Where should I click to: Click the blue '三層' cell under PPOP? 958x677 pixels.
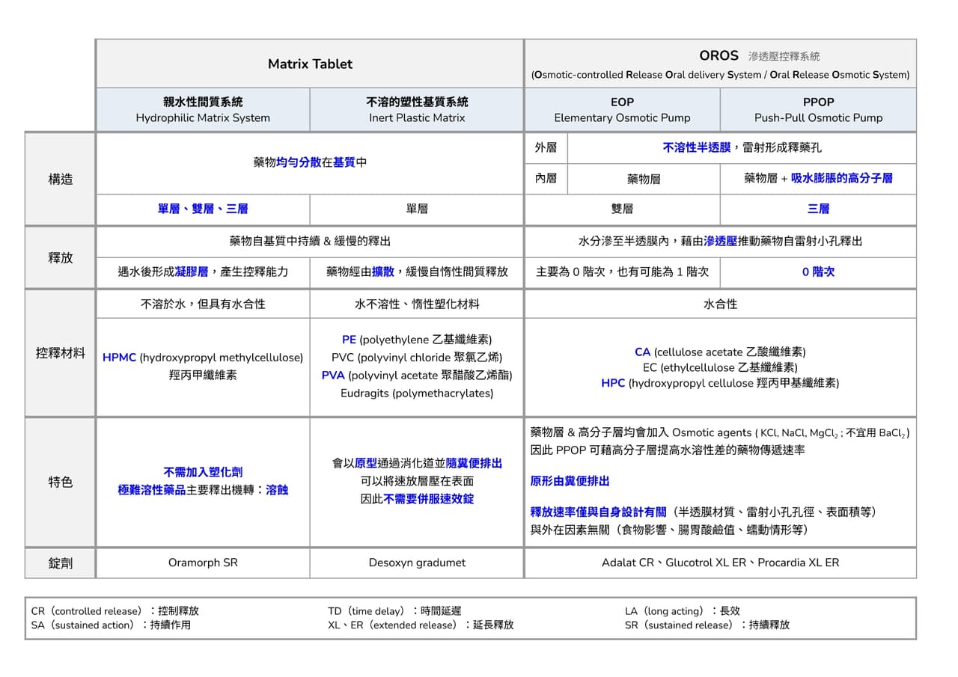point(818,209)
